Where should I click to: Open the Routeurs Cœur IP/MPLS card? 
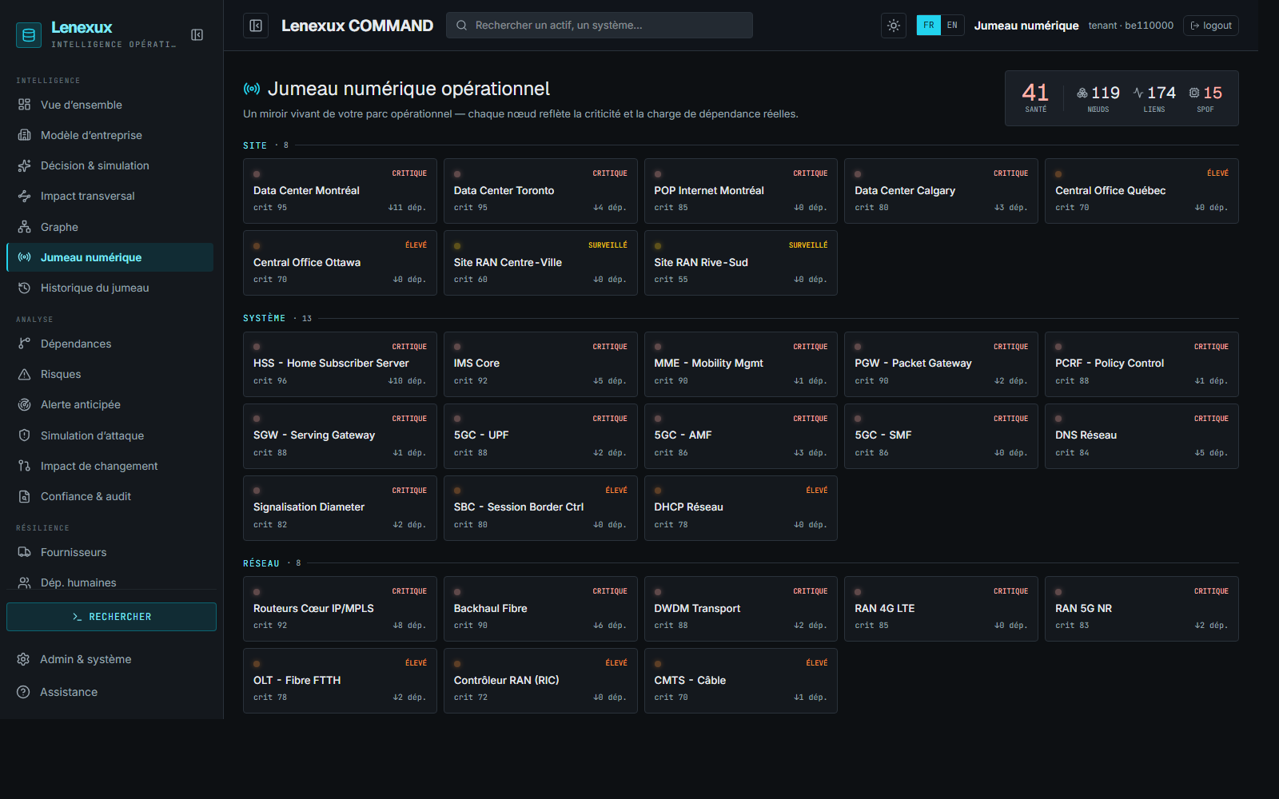pos(340,609)
